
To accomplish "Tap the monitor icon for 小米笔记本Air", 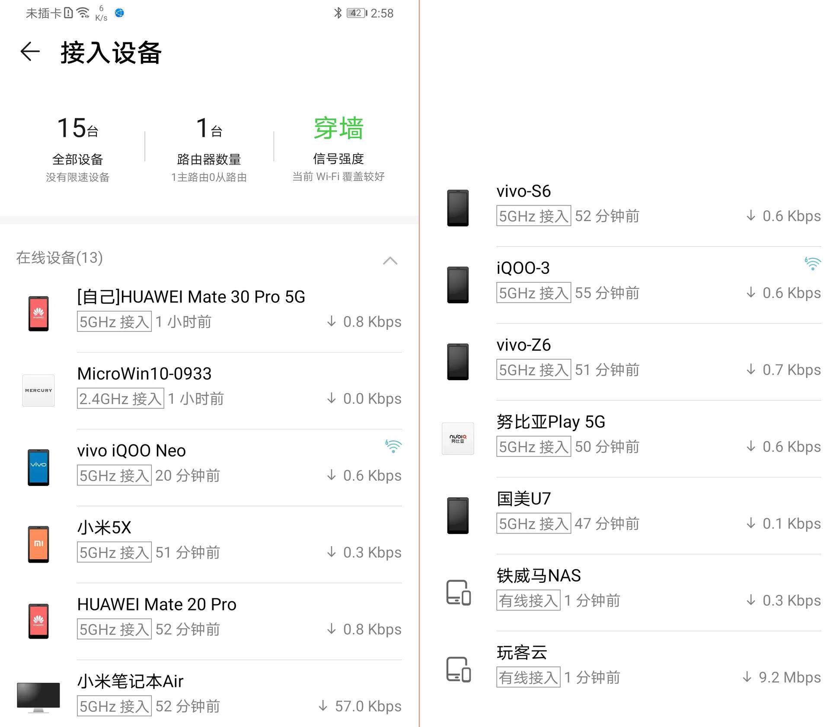I will [x=38, y=695].
